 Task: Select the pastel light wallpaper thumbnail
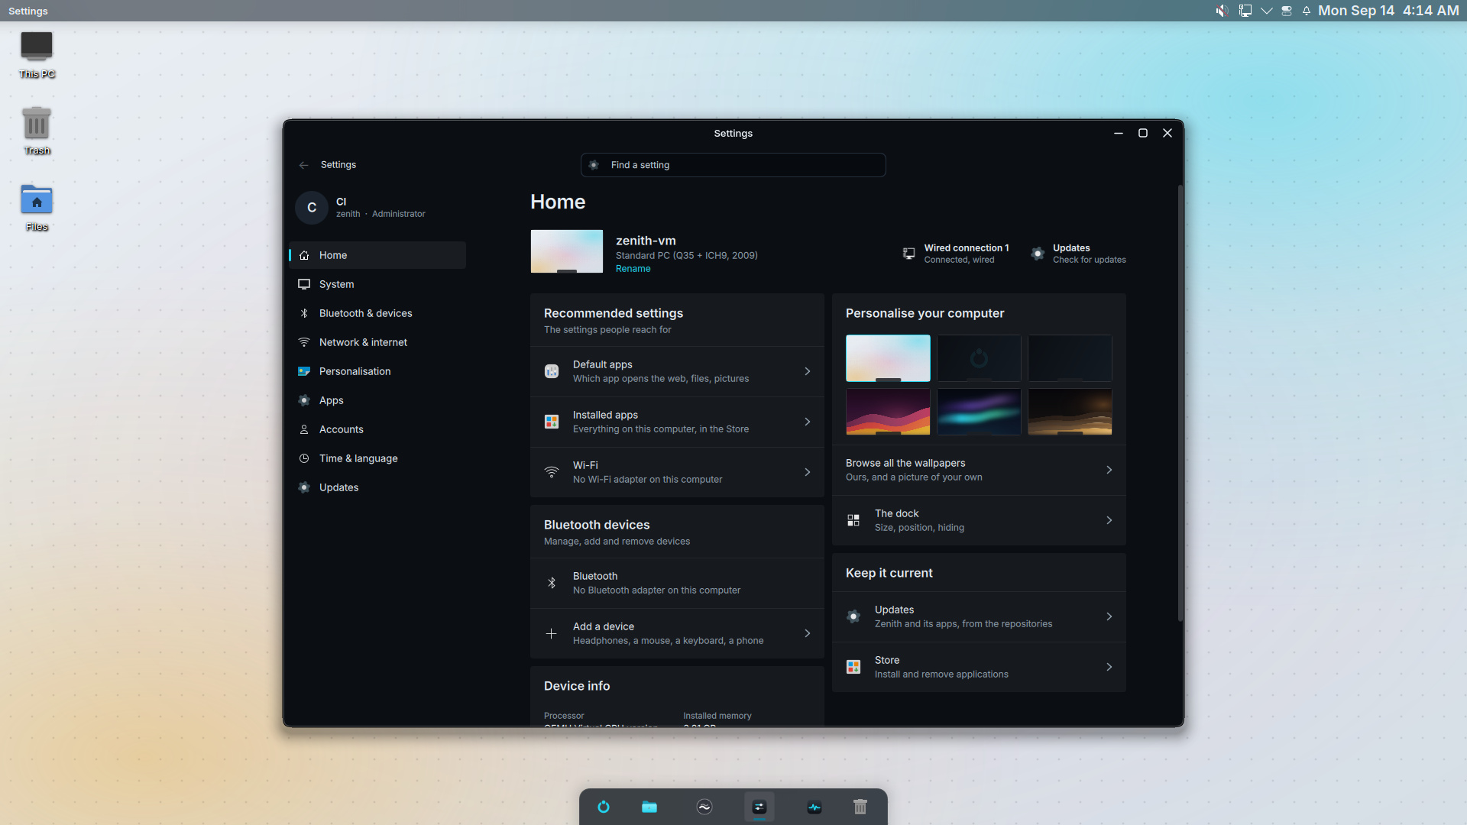point(888,358)
